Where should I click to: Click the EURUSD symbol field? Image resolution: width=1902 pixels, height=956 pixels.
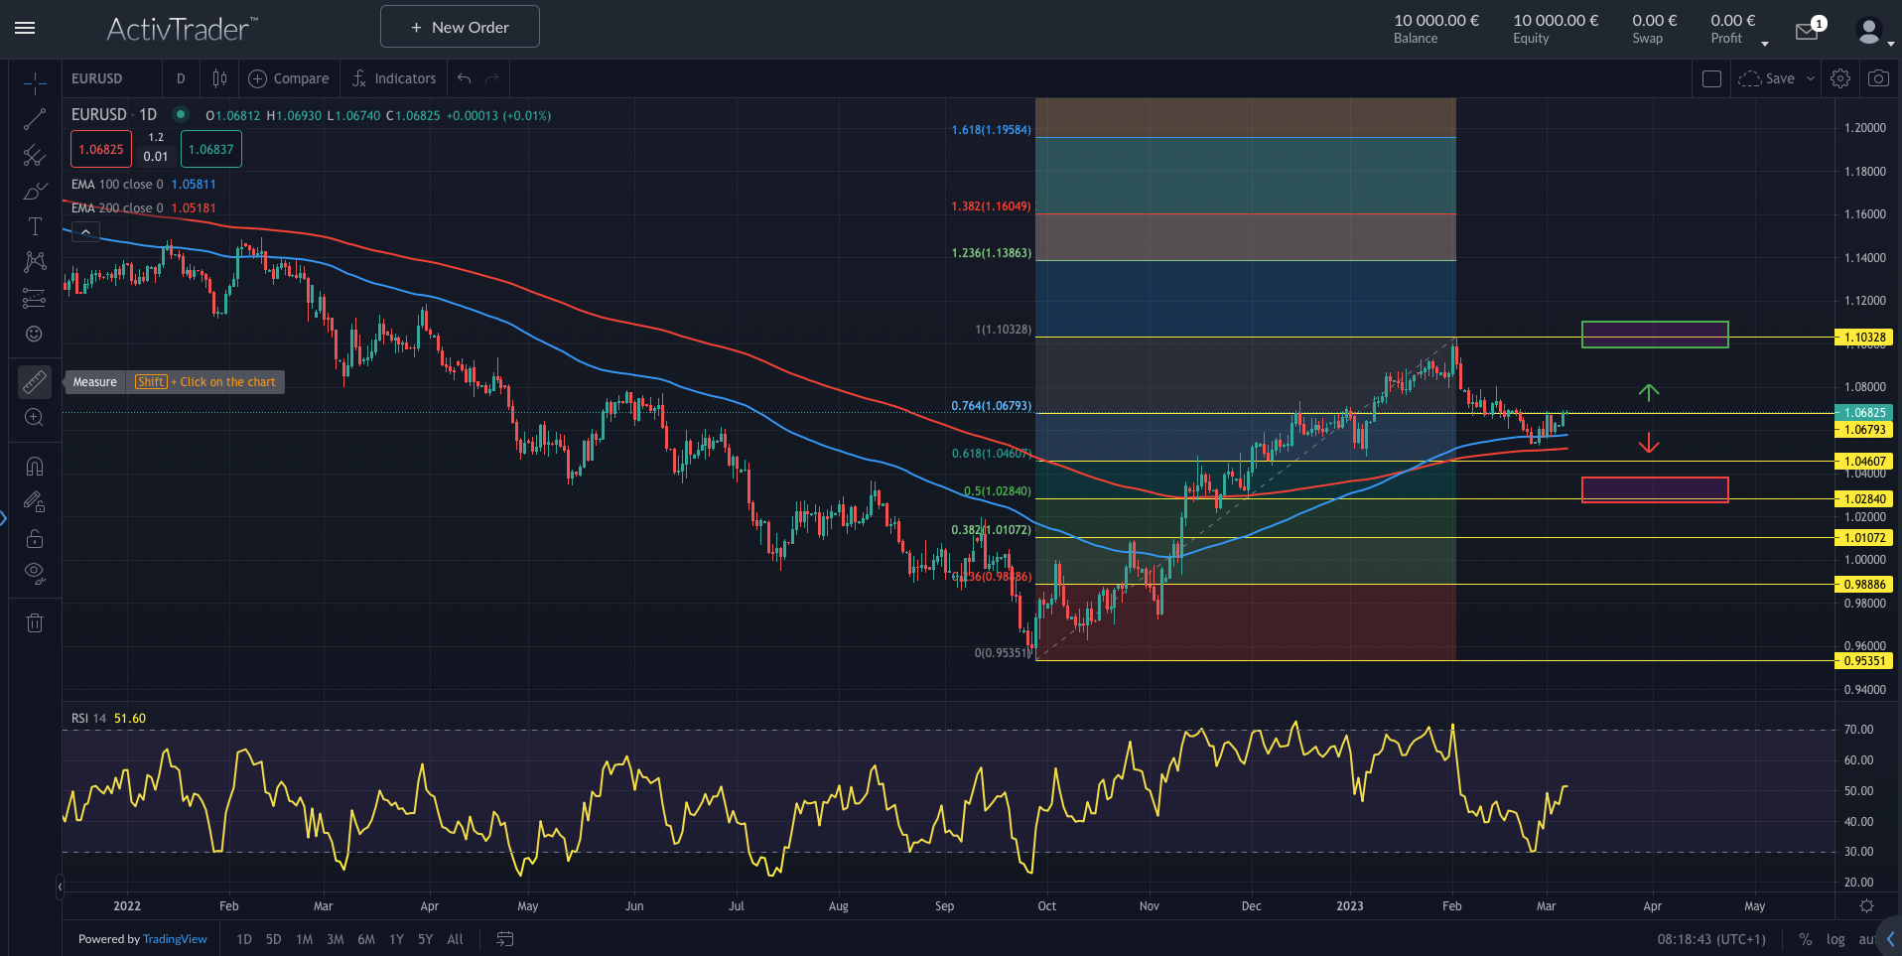(x=96, y=77)
